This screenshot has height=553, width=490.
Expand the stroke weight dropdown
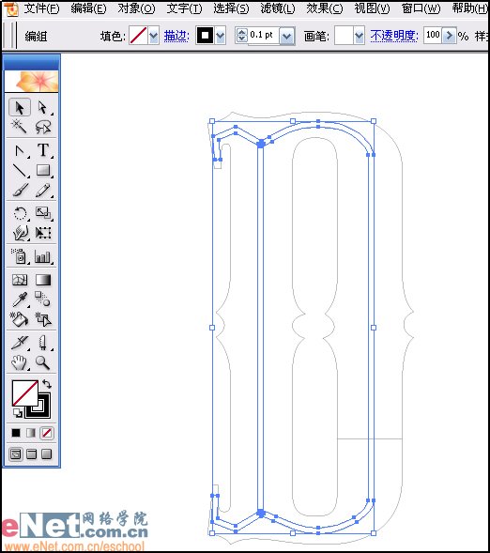[x=287, y=36]
